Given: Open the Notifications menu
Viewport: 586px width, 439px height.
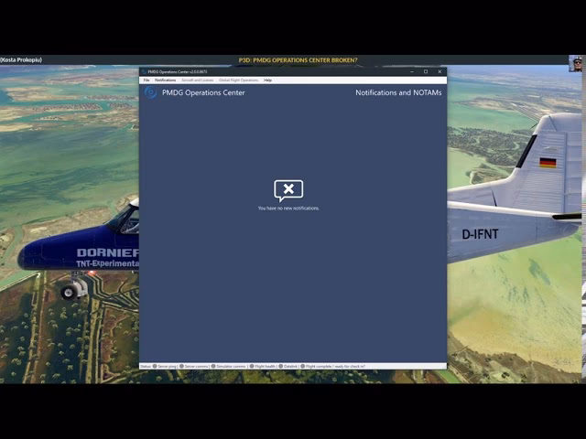Looking at the screenshot, I should (165, 80).
